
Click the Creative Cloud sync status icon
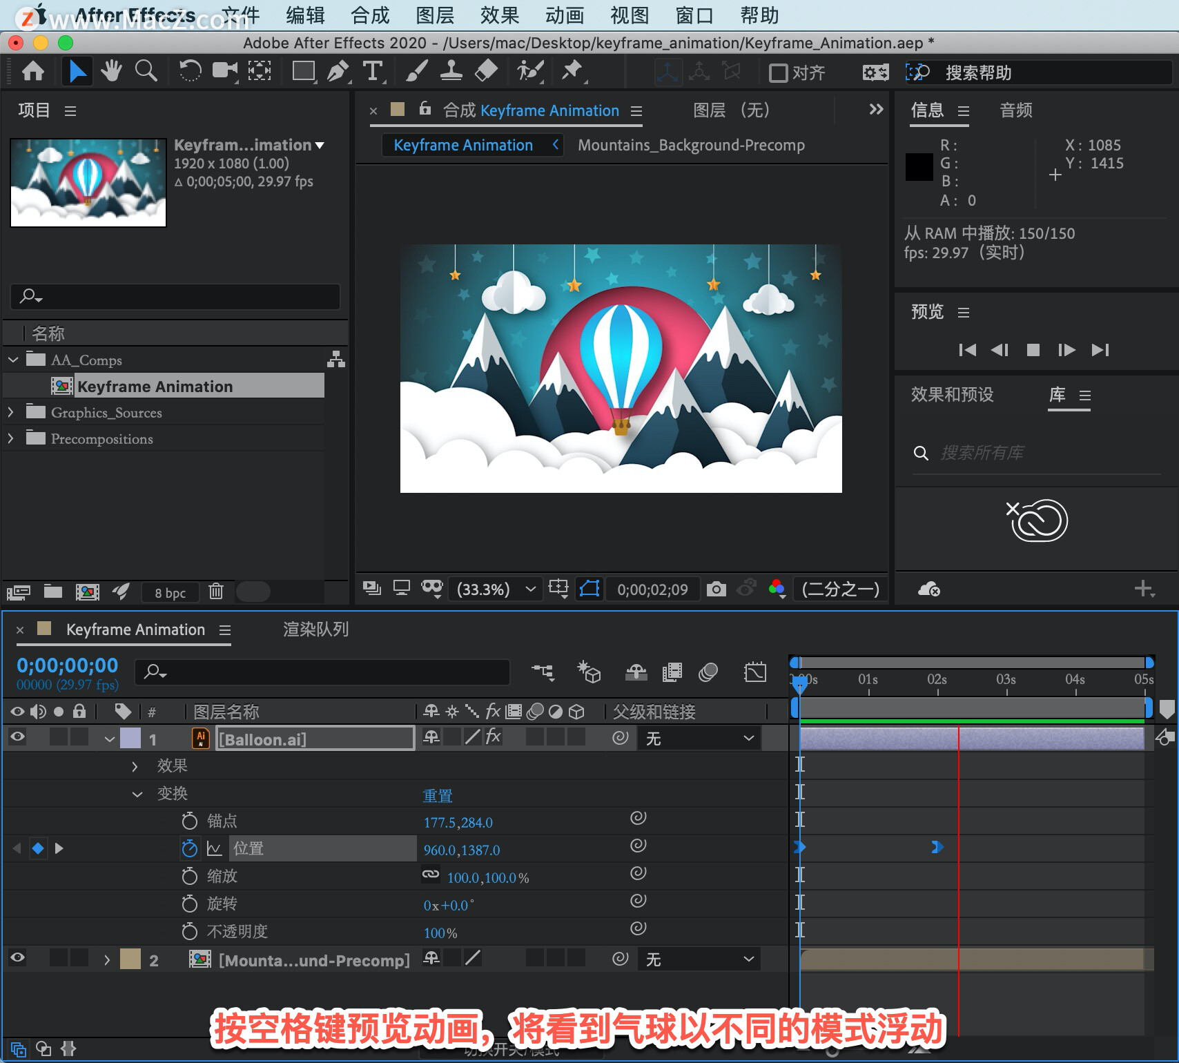[928, 589]
